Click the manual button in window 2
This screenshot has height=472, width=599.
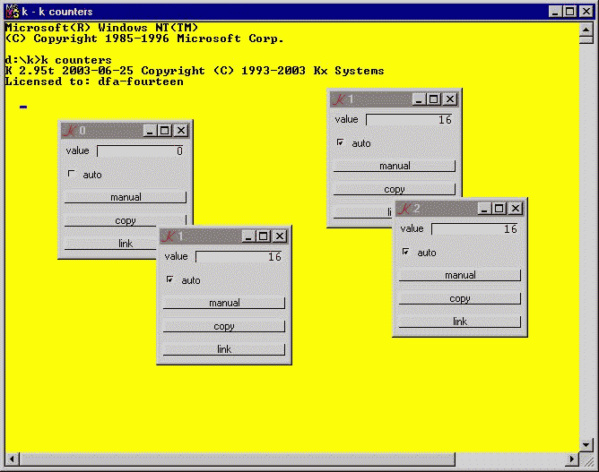(x=460, y=275)
